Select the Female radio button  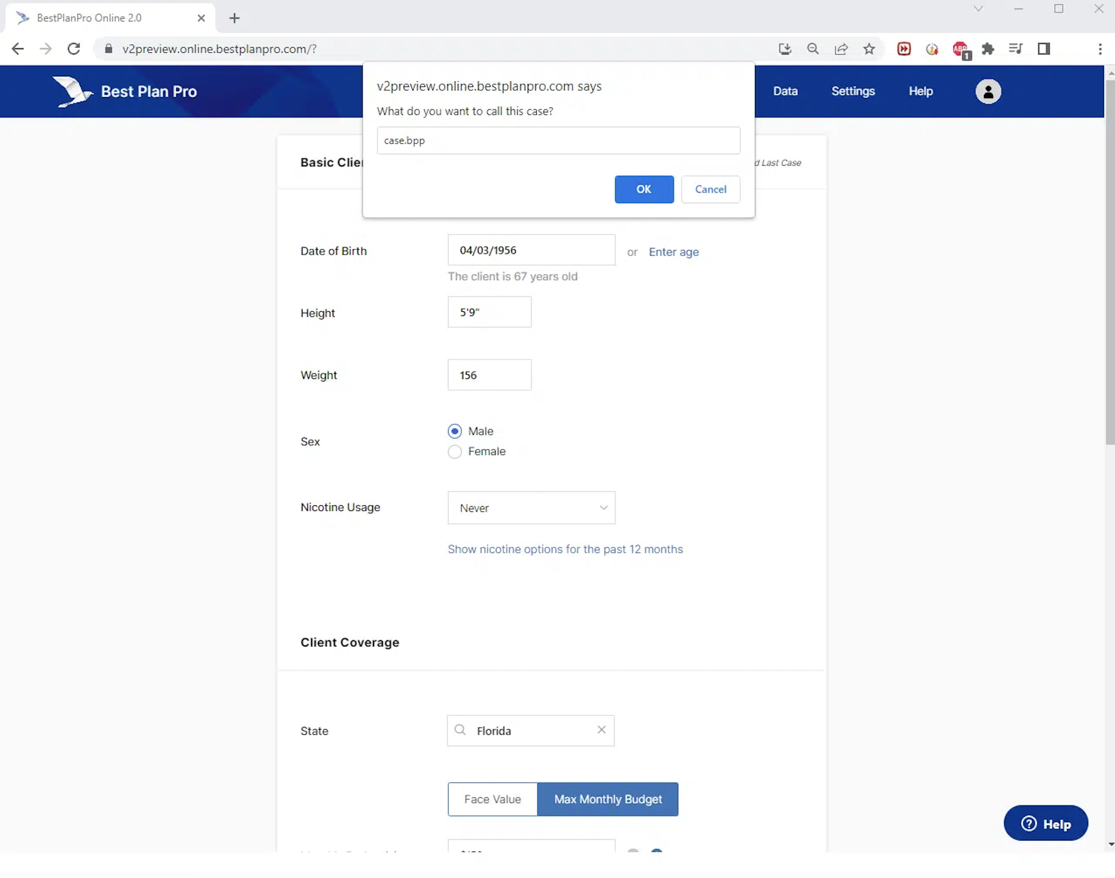[x=454, y=451]
